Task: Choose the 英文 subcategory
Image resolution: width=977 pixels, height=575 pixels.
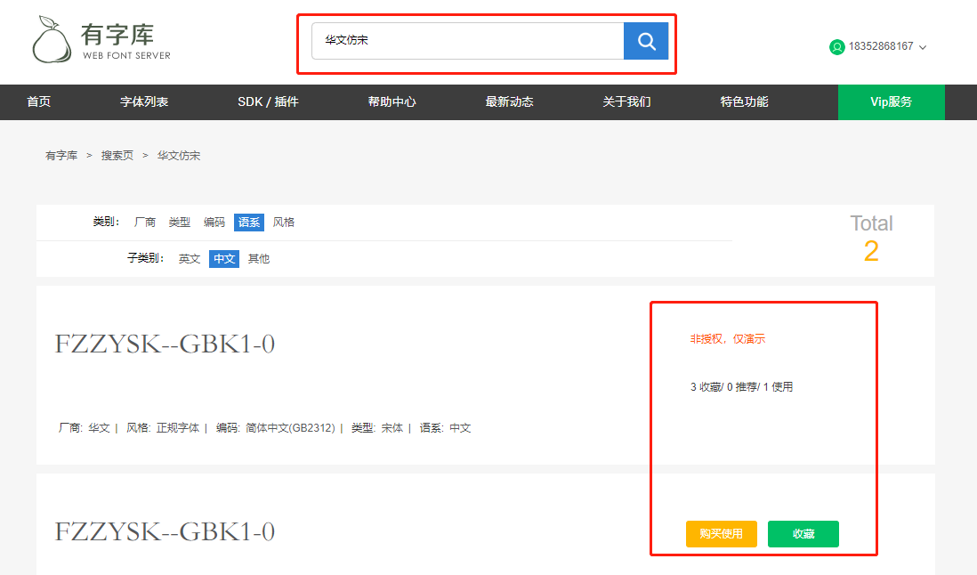Action: (x=190, y=259)
